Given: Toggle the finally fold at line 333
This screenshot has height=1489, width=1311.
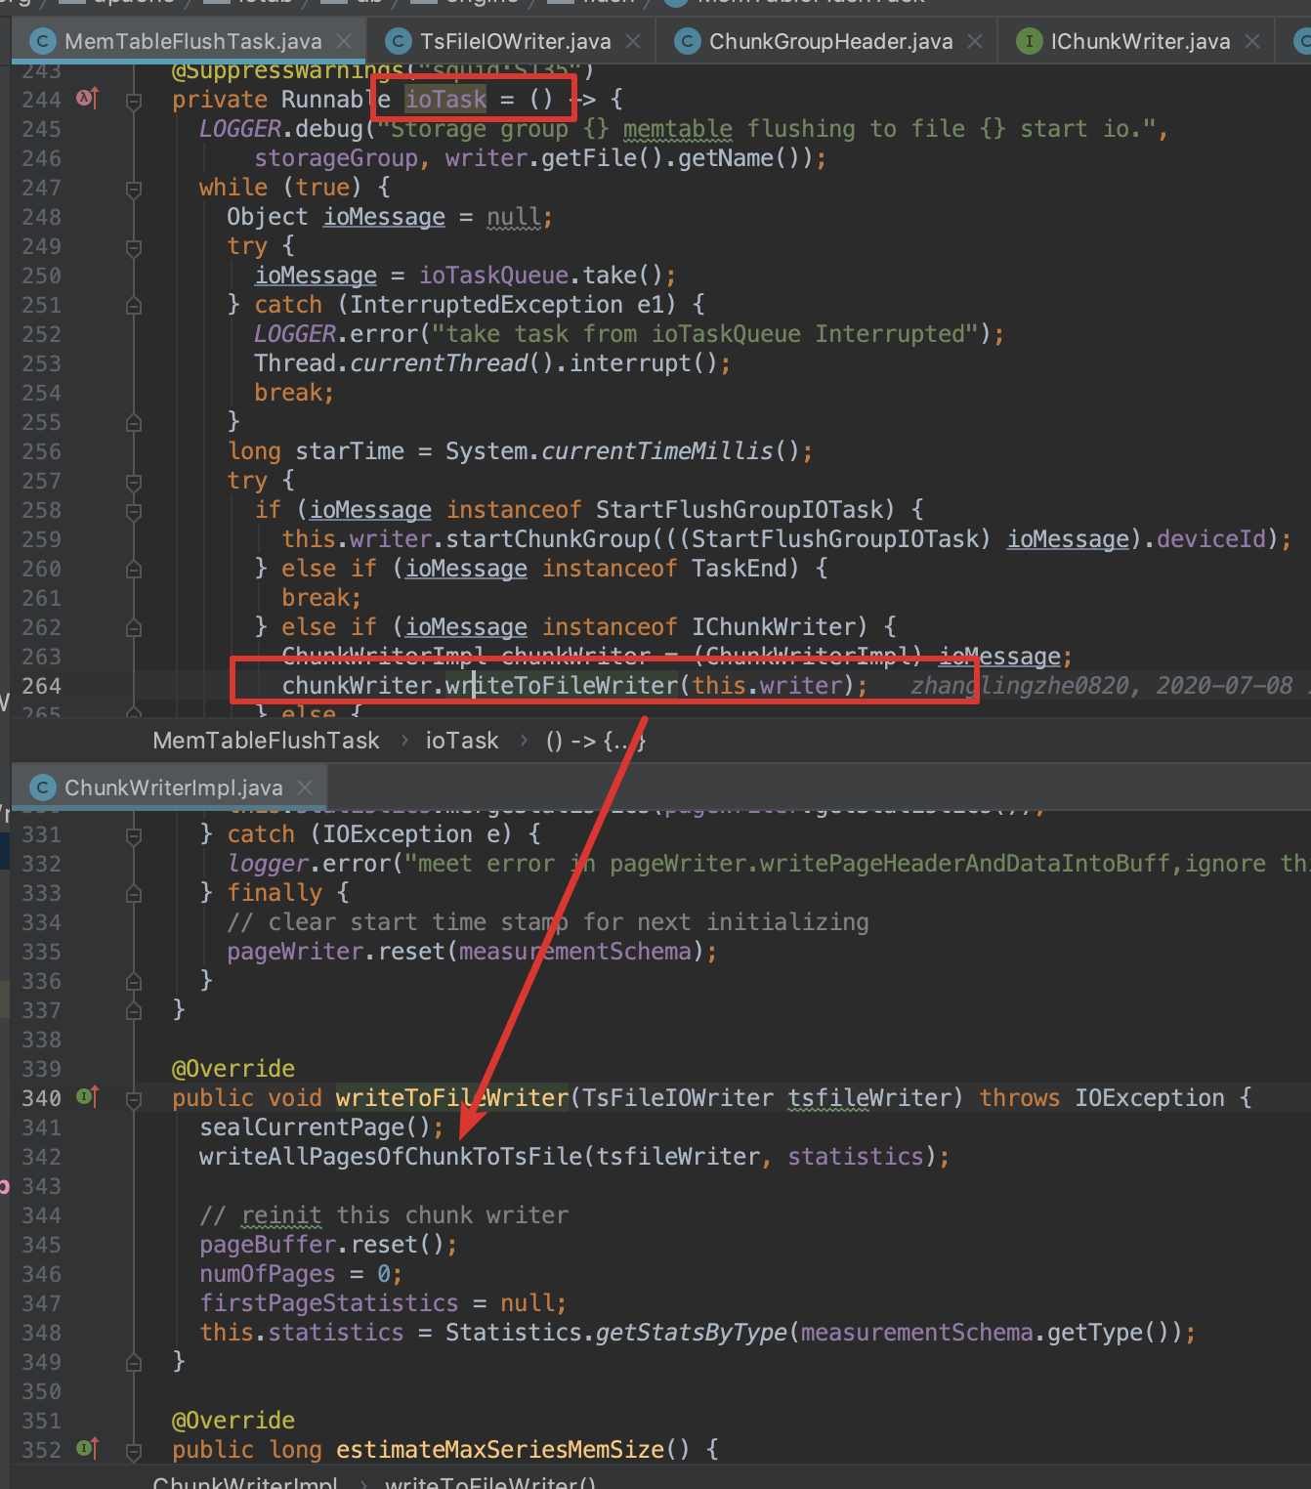Looking at the screenshot, I should (134, 893).
